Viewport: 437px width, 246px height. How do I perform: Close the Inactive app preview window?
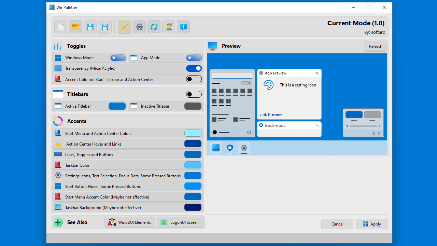coord(317,125)
